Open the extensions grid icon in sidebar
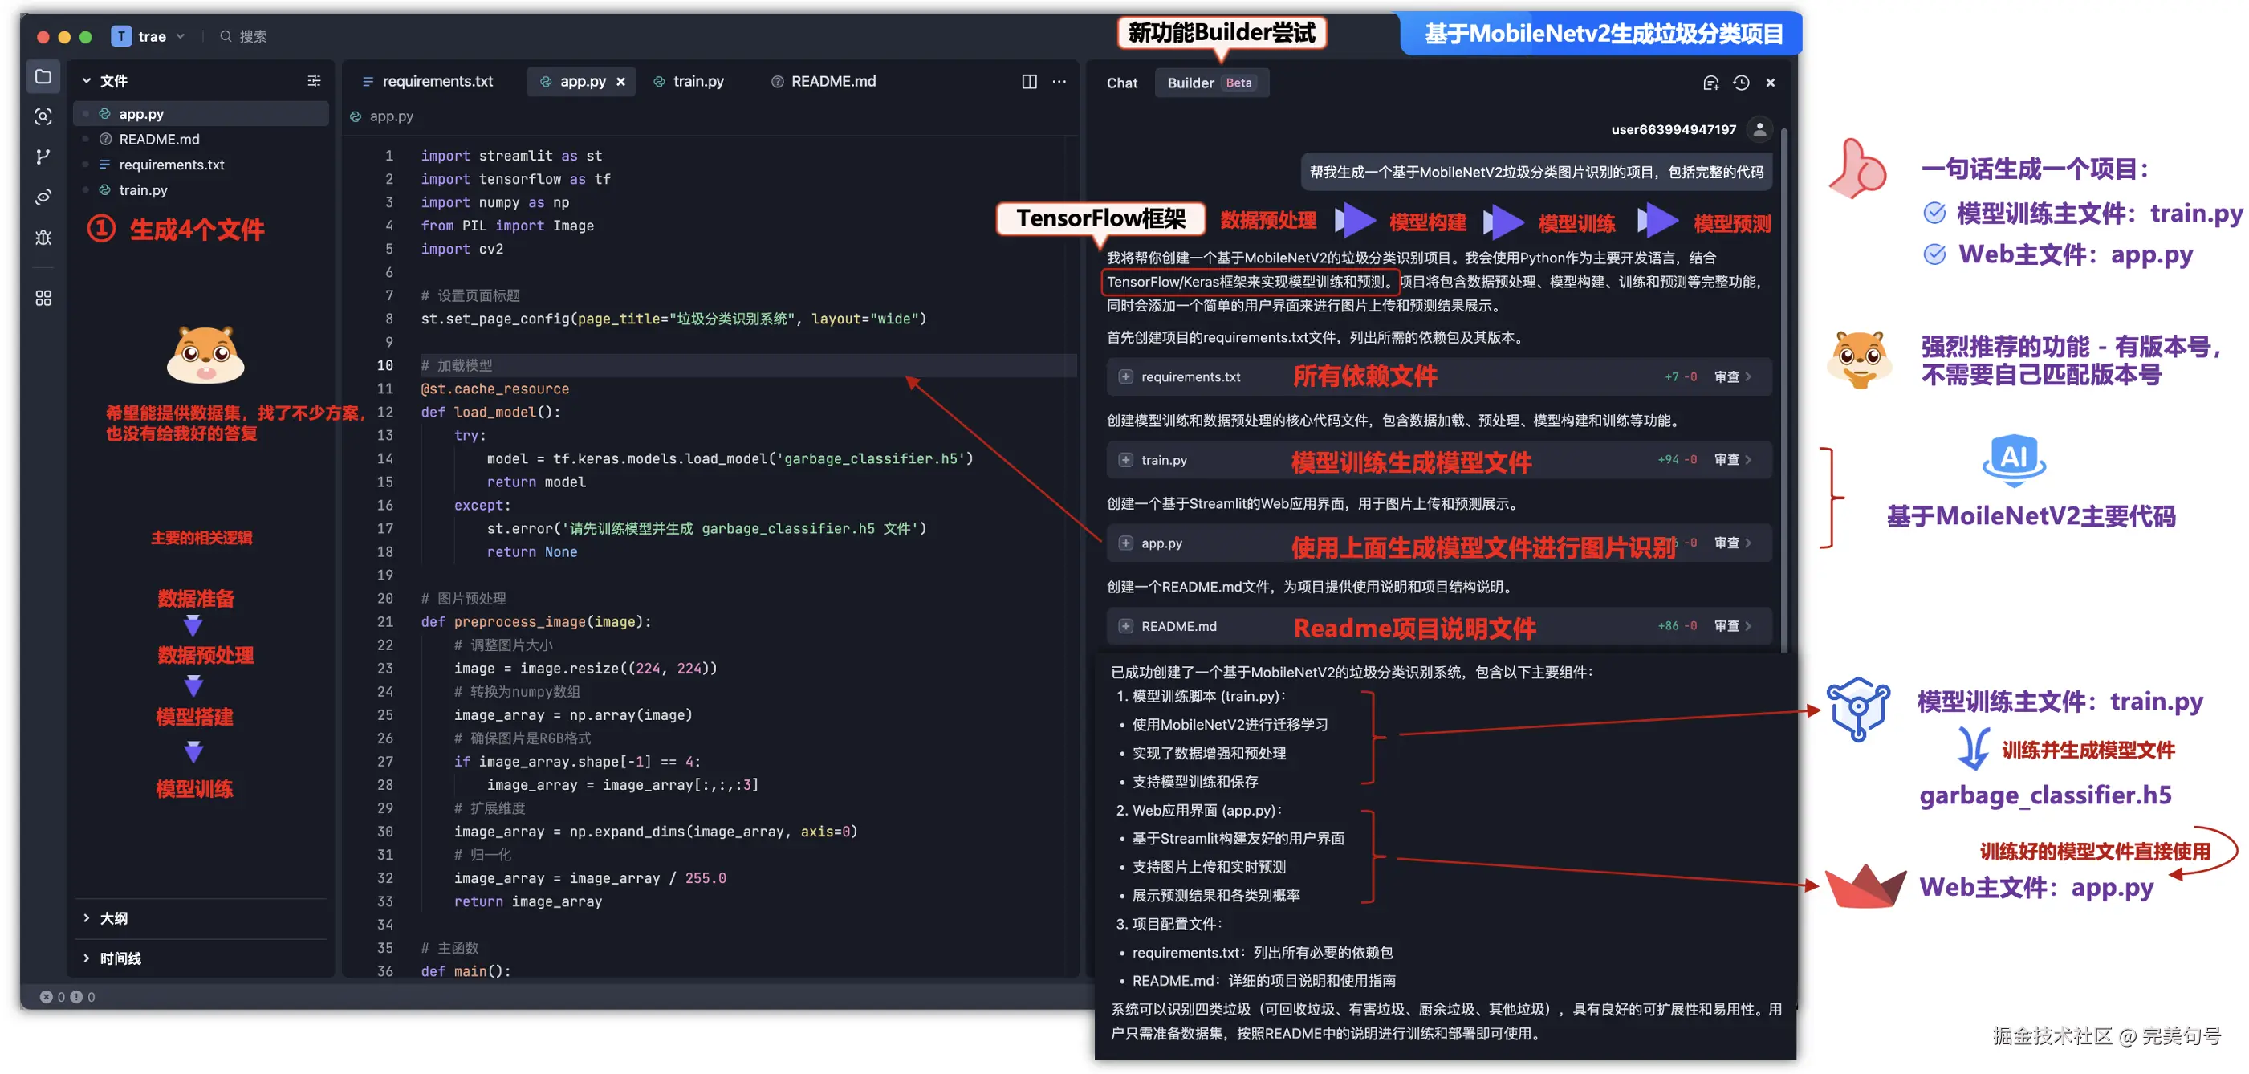This screenshot has width=2249, height=1074. (43, 299)
